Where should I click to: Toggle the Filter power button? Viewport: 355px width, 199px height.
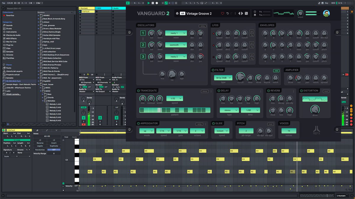pyautogui.click(x=213, y=70)
